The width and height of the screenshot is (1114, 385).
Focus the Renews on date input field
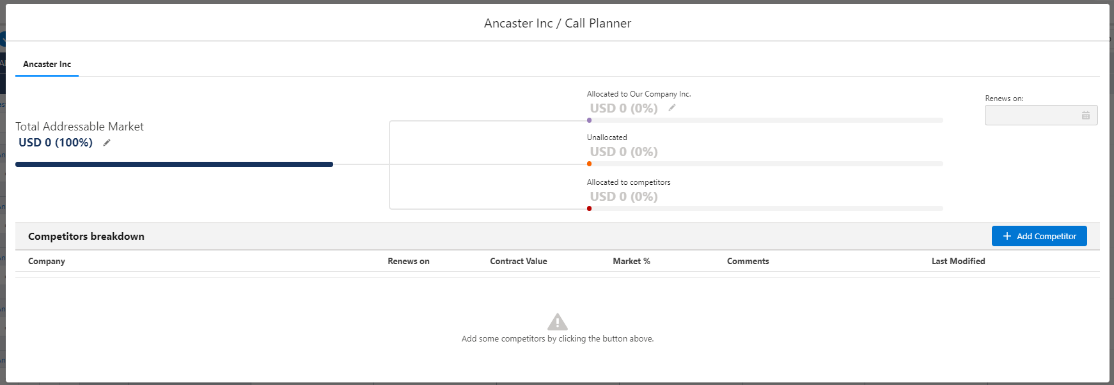click(x=1031, y=115)
